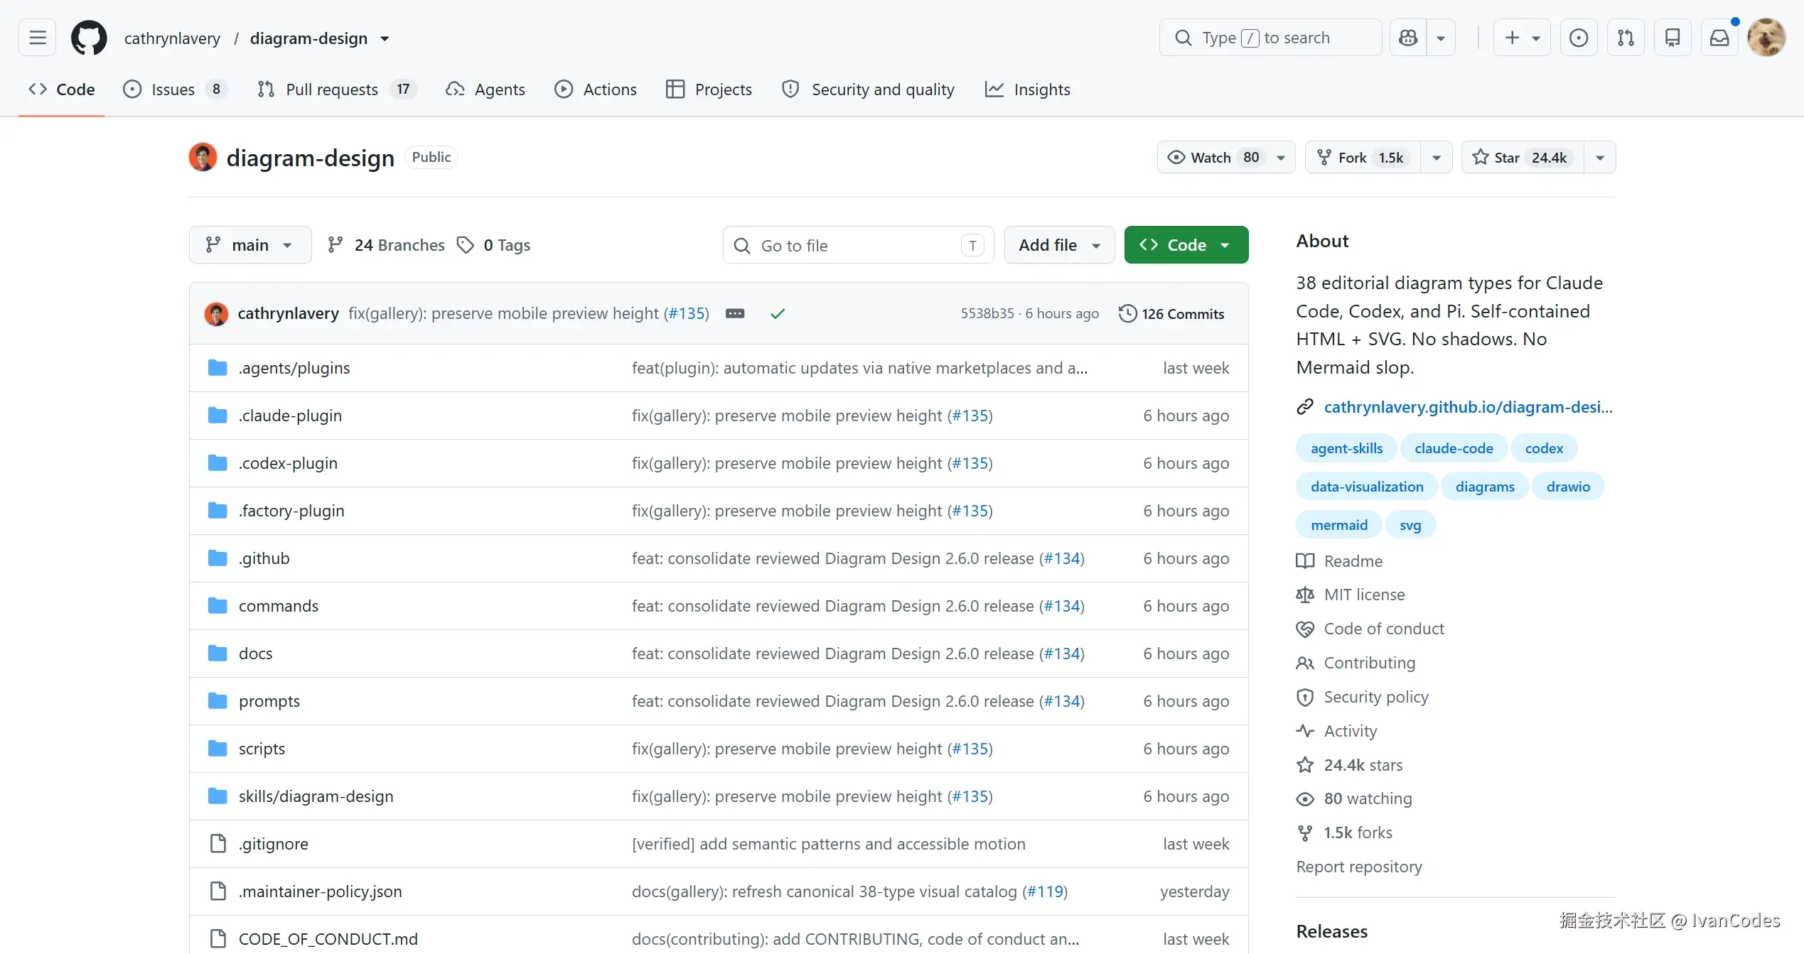Open the Readme link in About
Viewport: 1804px width, 954px height.
click(1353, 561)
